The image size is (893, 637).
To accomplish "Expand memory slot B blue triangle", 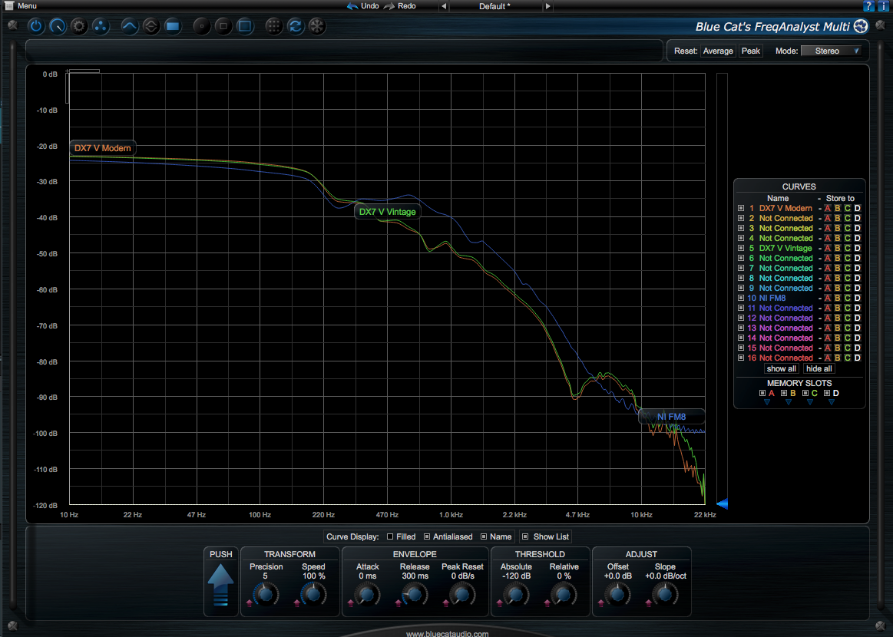I will pos(789,402).
